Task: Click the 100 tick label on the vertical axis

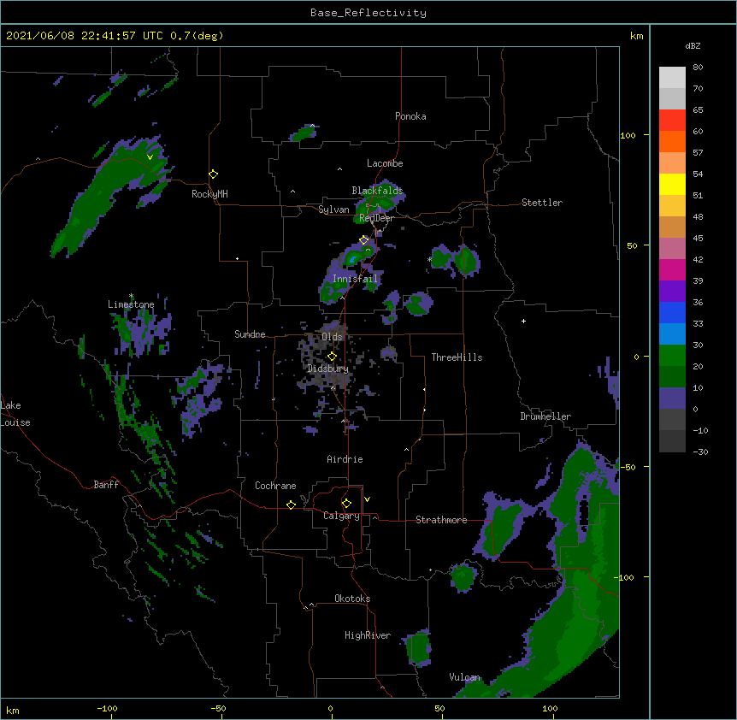Action: (x=628, y=136)
